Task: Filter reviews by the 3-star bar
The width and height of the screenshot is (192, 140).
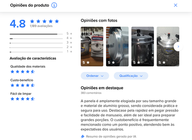Action: (x=41, y=43)
